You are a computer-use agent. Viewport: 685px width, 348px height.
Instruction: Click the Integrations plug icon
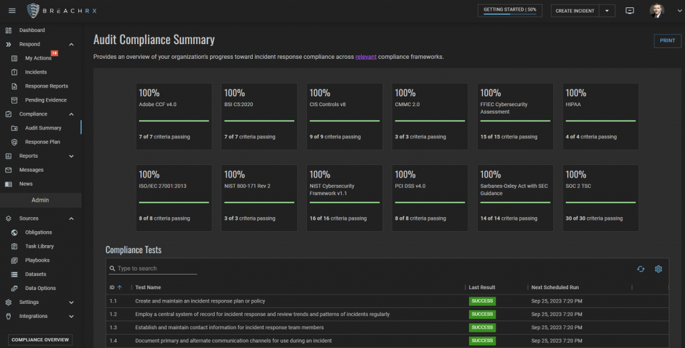tap(8, 316)
